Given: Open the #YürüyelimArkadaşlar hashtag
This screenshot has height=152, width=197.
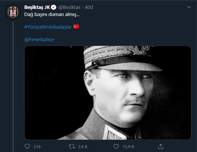Looking at the screenshot, I should pyautogui.click(x=48, y=27).
